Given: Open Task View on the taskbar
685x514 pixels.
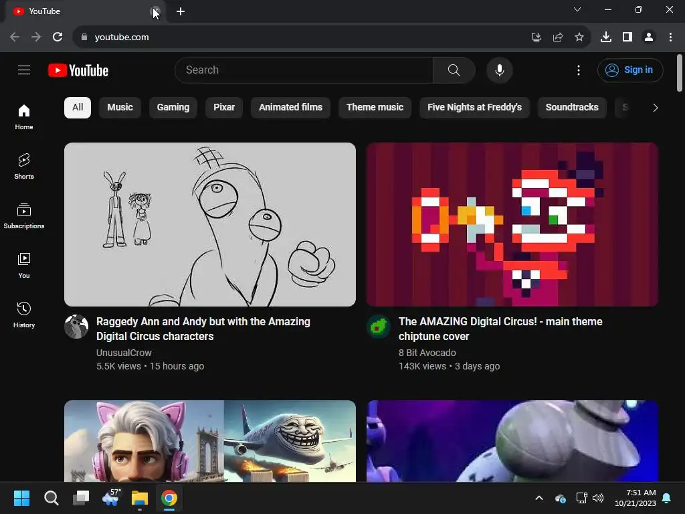Looking at the screenshot, I should (81, 498).
